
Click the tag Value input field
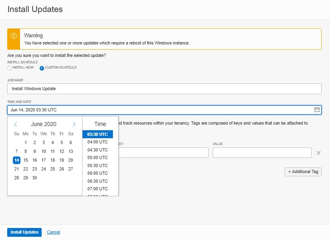(262, 153)
